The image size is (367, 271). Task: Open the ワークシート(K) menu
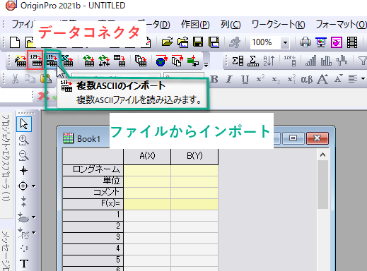(278, 25)
